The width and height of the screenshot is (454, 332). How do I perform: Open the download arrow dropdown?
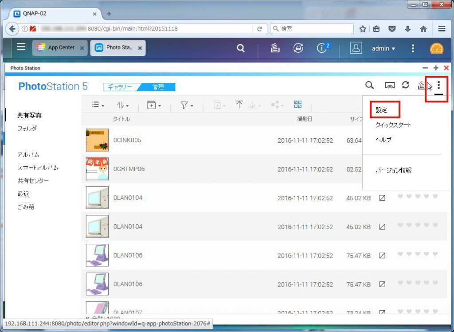(254, 105)
